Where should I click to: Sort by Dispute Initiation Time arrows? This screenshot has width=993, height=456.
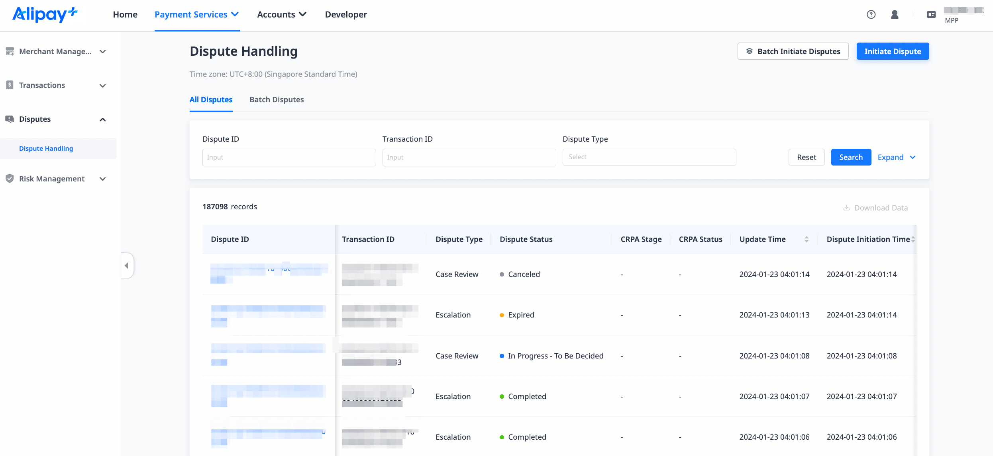click(913, 239)
